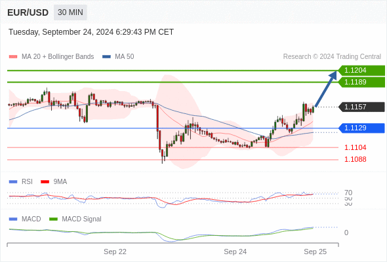
Task: Click the MA 50 blue legend swatch
Action: 107,57
